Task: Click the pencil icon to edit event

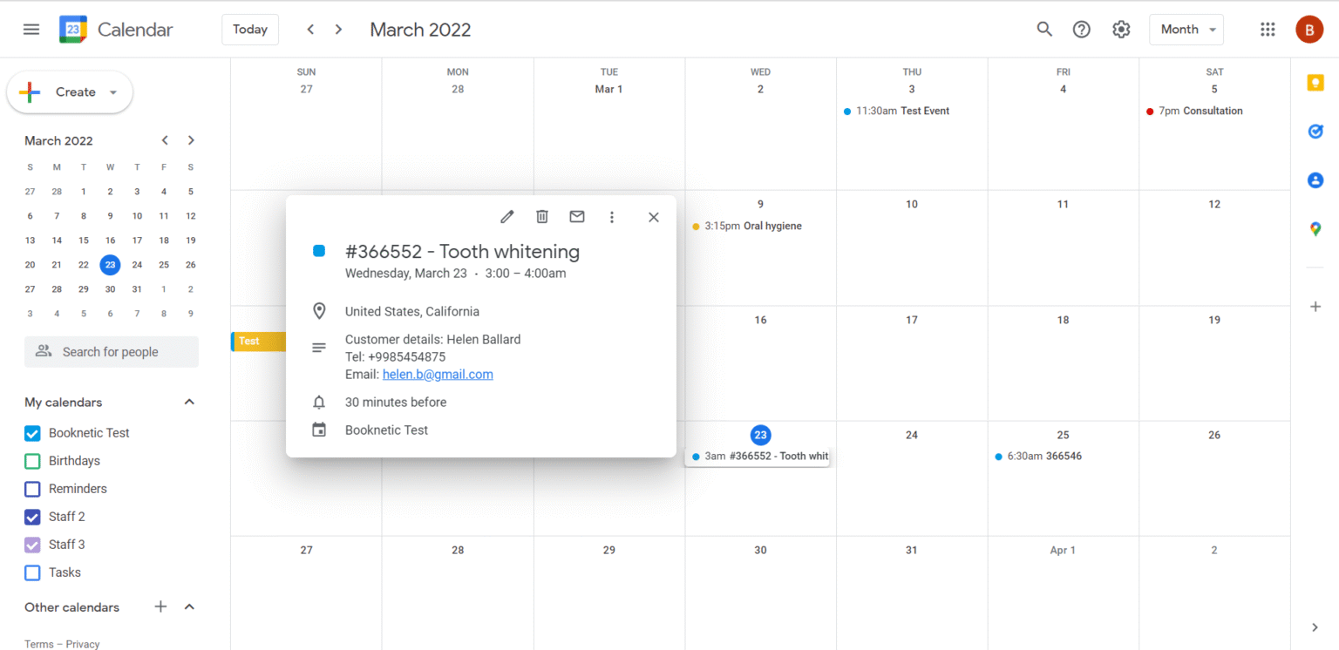Action: 506,217
